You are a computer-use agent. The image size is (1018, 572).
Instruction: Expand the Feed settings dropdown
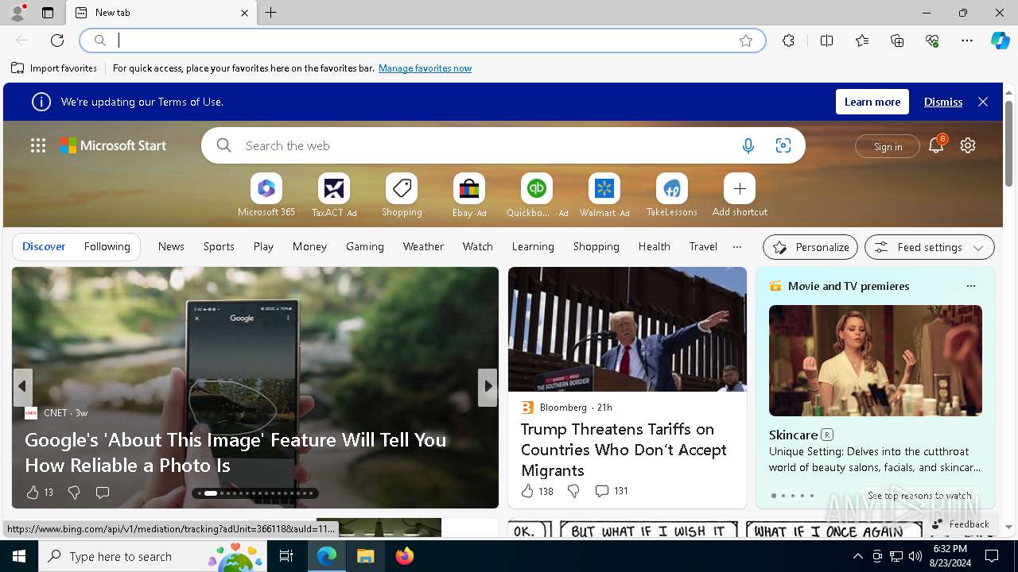click(929, 247)
